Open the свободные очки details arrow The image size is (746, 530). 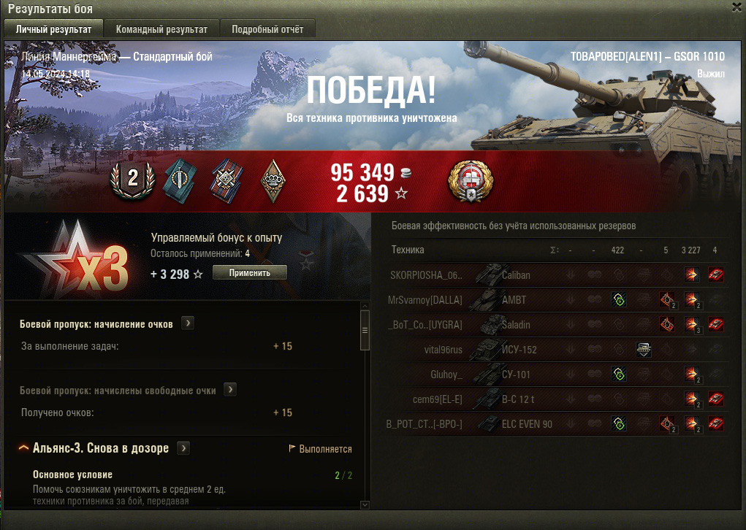[230, 390]
